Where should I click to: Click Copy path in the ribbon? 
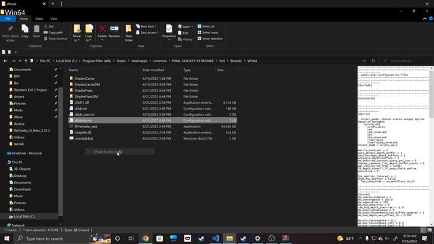53,33
